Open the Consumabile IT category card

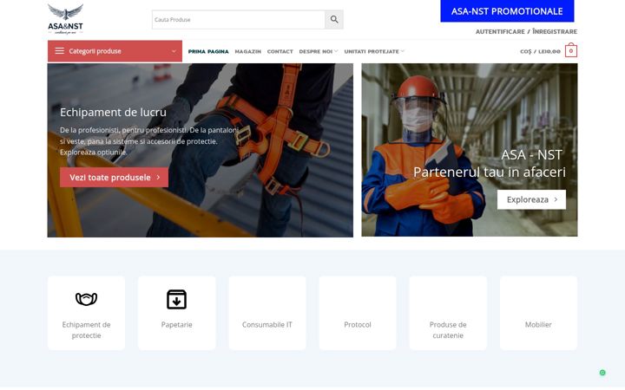(267, 313)
